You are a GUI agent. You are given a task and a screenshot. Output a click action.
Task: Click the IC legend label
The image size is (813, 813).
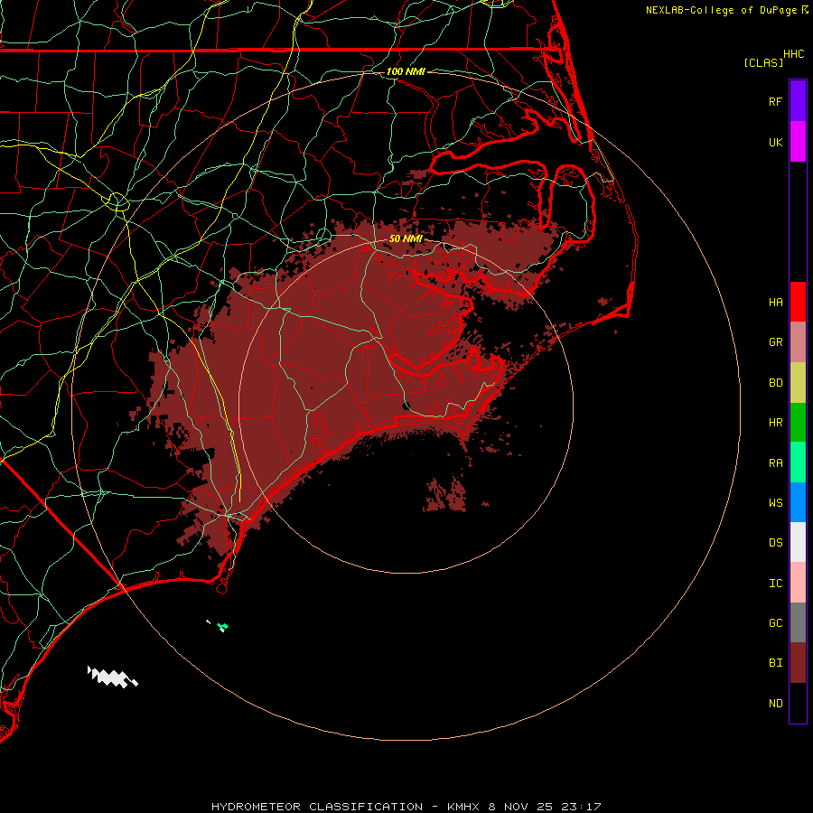pyautogui.click(x=775, y=584)
